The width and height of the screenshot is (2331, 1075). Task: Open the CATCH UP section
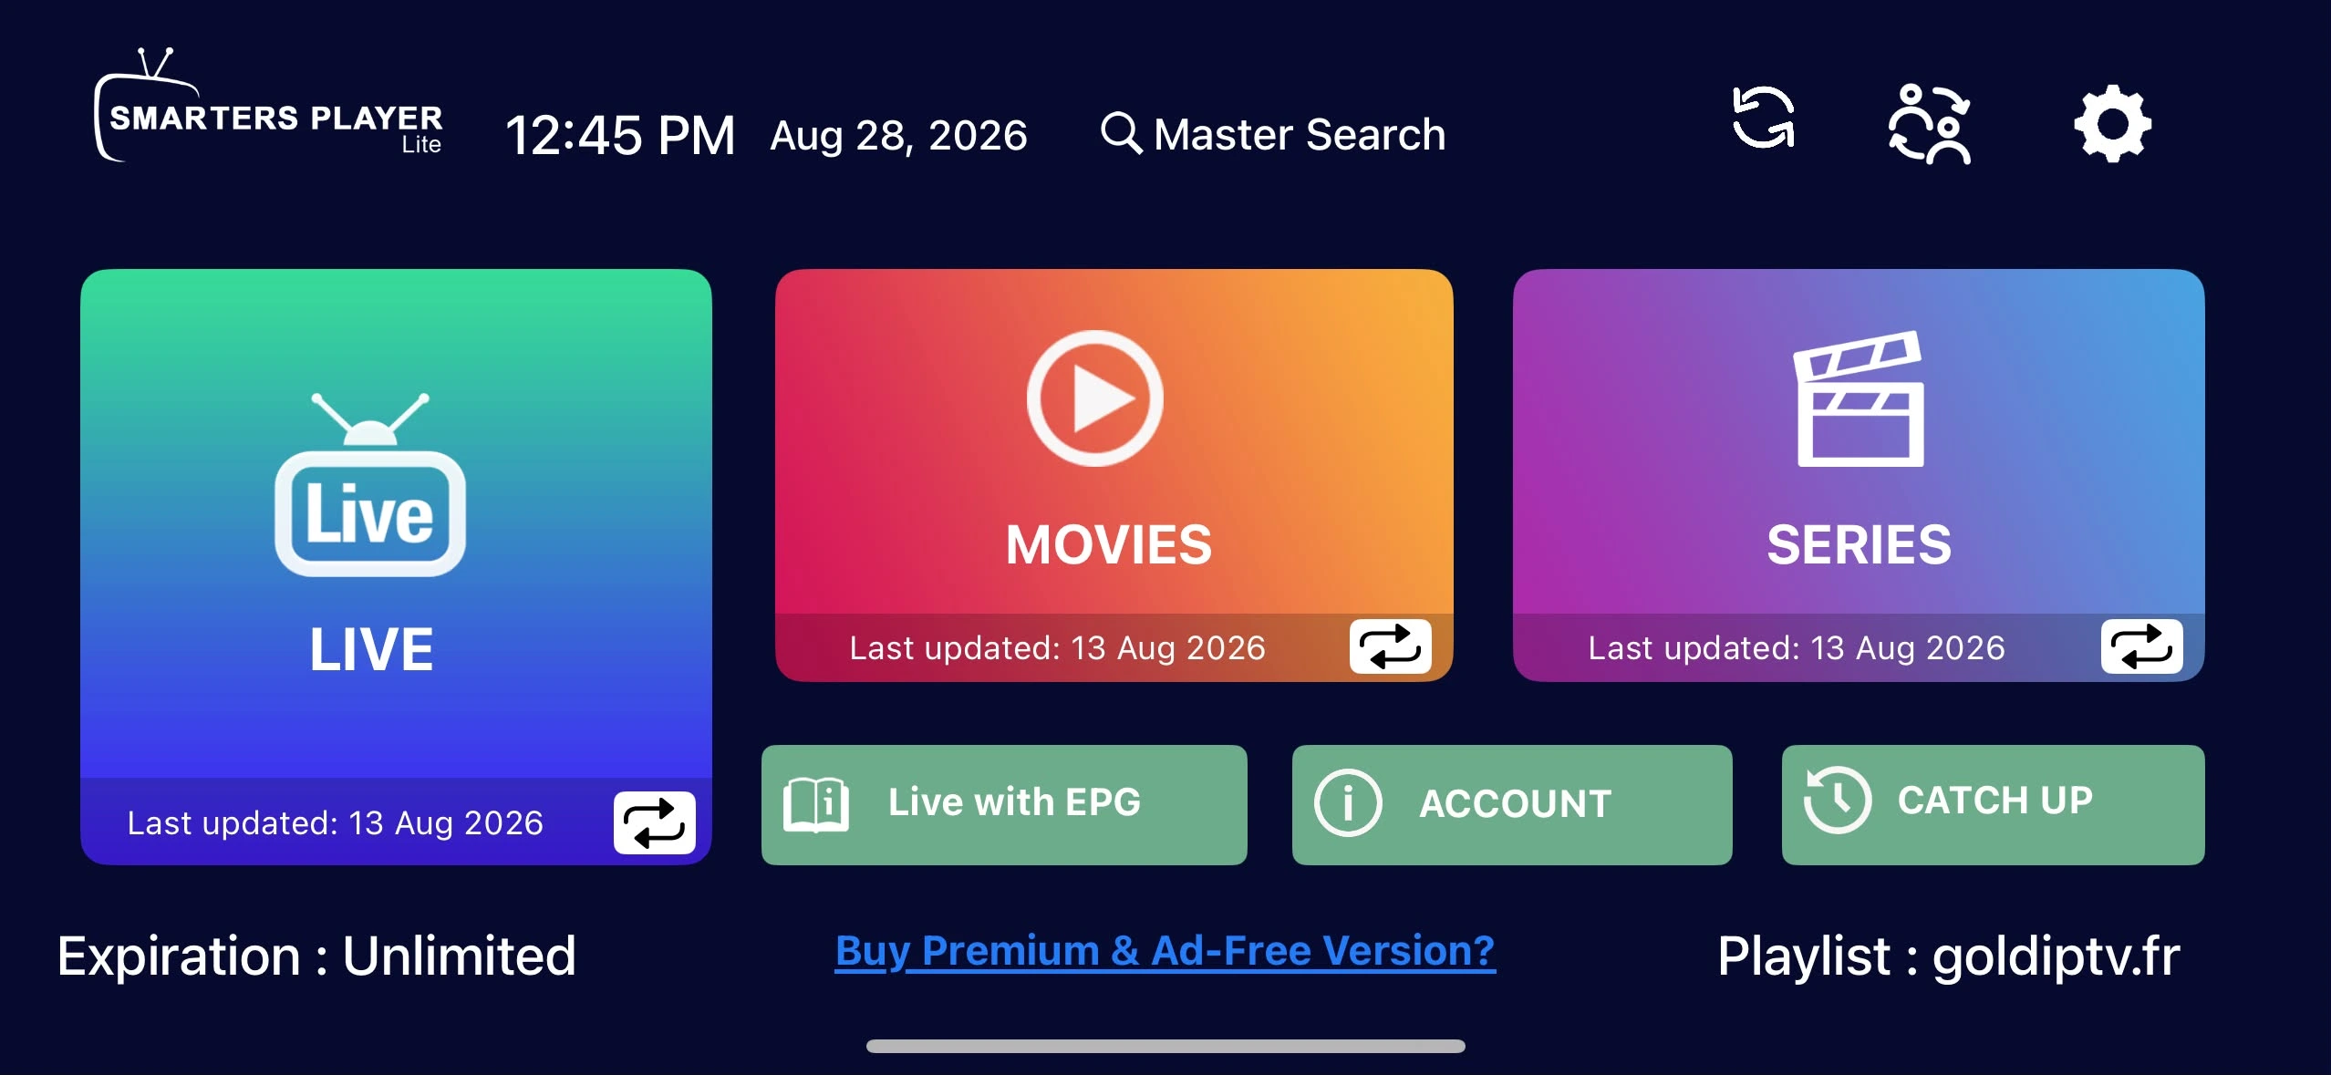coord(1993,804)
